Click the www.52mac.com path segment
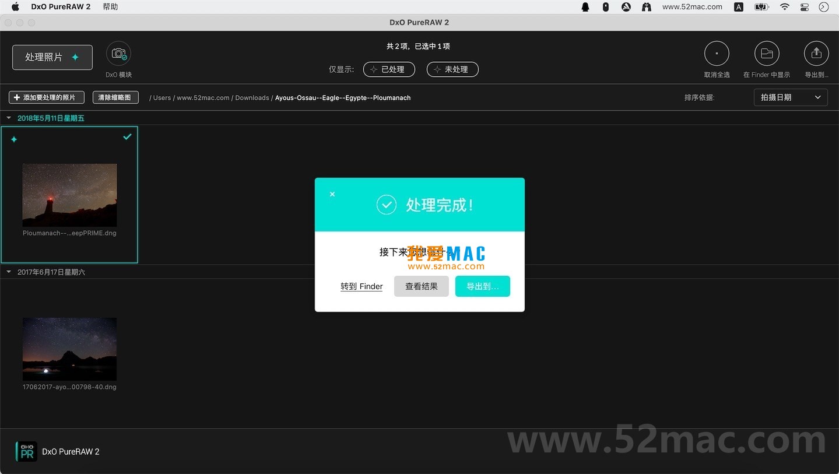The image size is (839, 474). pyautogui.click(x=203, y=98)
